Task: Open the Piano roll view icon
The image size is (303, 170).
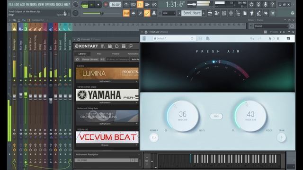Action: click(217, 13)
